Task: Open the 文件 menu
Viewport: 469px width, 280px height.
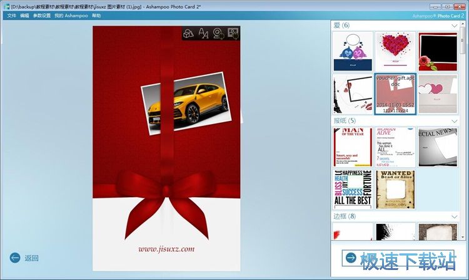Action: (12, 16)
